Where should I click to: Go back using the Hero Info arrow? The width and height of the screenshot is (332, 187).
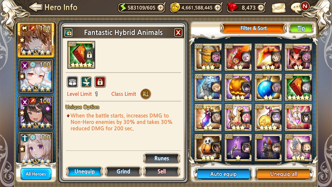click(x=36, y=7)
